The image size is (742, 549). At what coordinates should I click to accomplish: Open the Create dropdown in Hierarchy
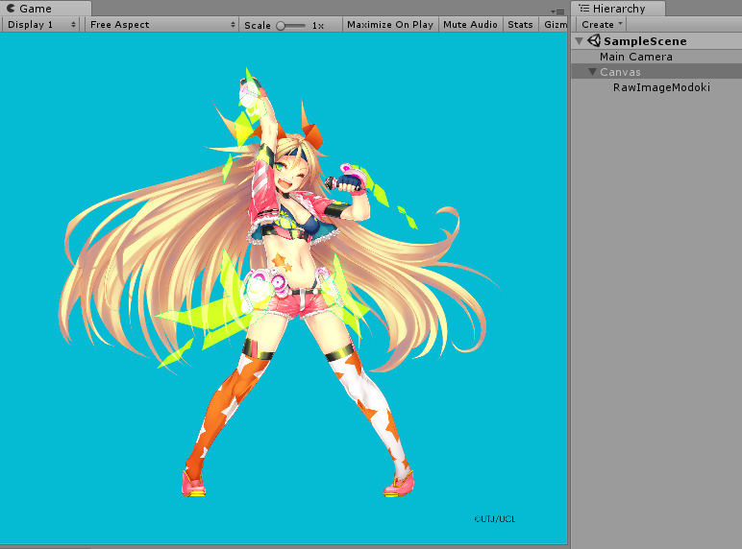(601, 24)
